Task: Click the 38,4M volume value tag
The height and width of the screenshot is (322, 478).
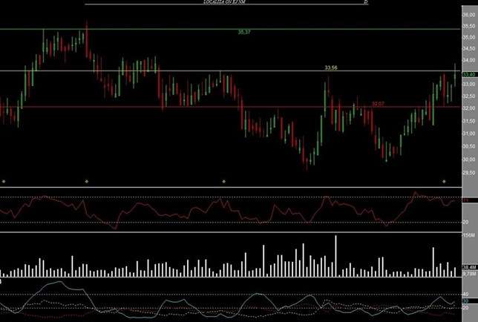Action: pos(468,267)
